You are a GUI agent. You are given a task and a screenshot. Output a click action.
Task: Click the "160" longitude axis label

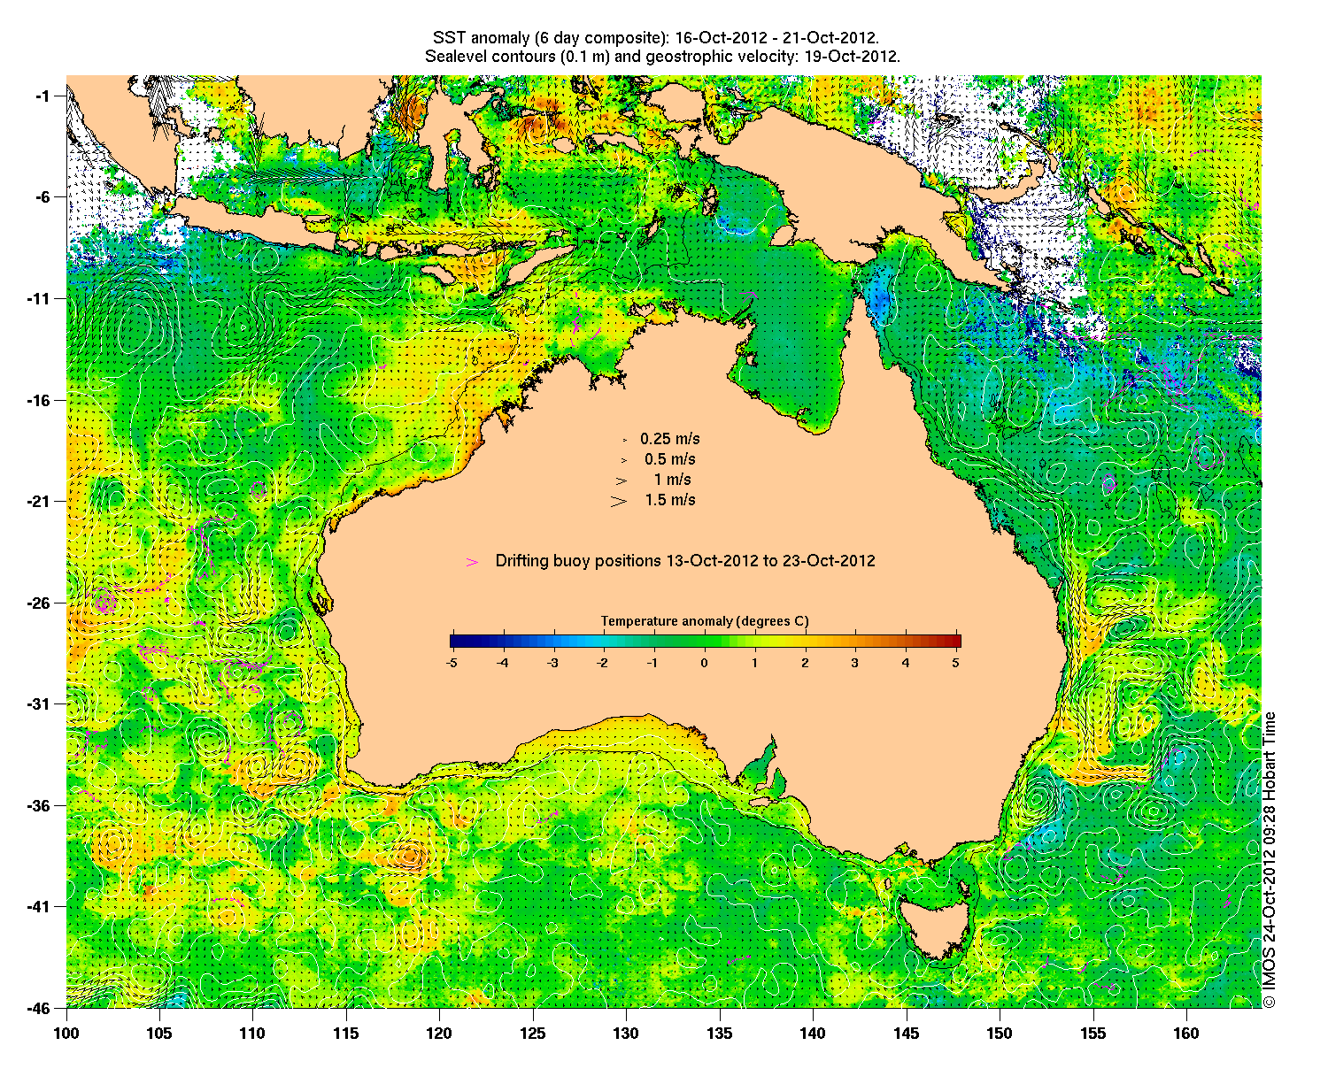(1186, 1034)
